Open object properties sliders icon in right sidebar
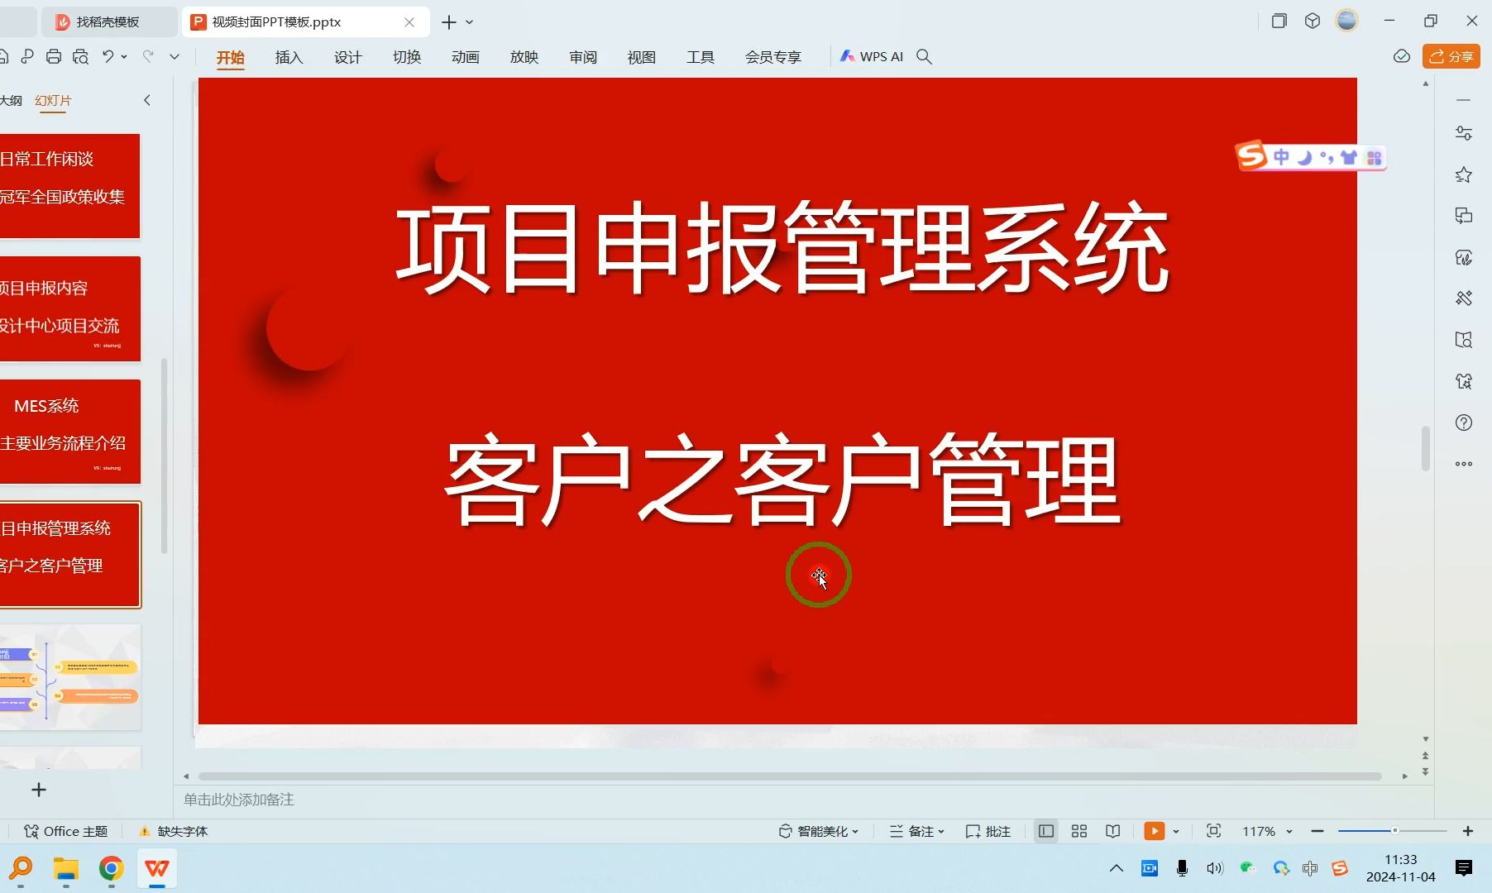 [1464, 133]
